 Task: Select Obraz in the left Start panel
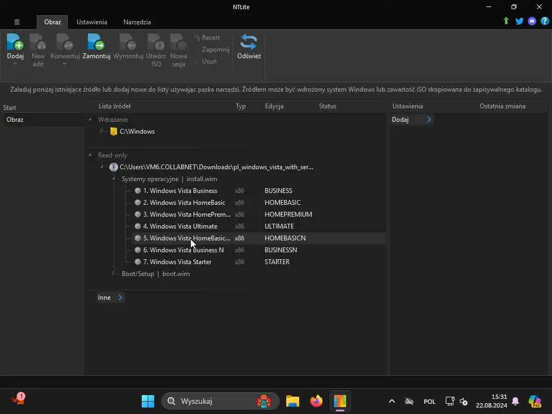[x=15, y=120]
